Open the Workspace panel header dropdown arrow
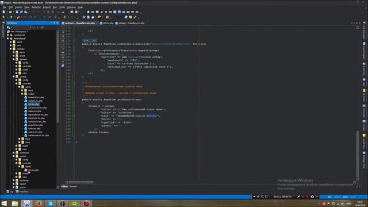The width and height of the screenshot is (368, 207). pyautogui.click(x=51, y=23)
